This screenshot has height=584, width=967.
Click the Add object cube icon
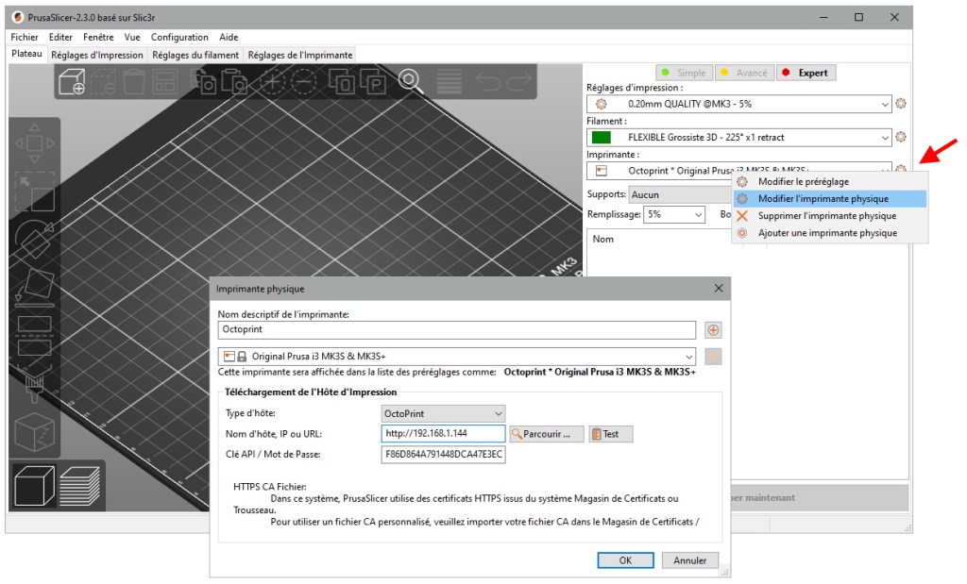[x=72, y=82]
